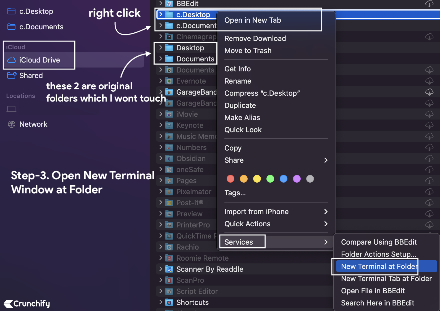The height and width of the screenshot is (311, 440).
Task: Select the Evernote folder icon
Action: (169, 81)
